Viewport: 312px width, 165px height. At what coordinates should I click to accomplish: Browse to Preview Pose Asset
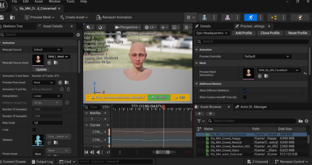pos(67,82)
